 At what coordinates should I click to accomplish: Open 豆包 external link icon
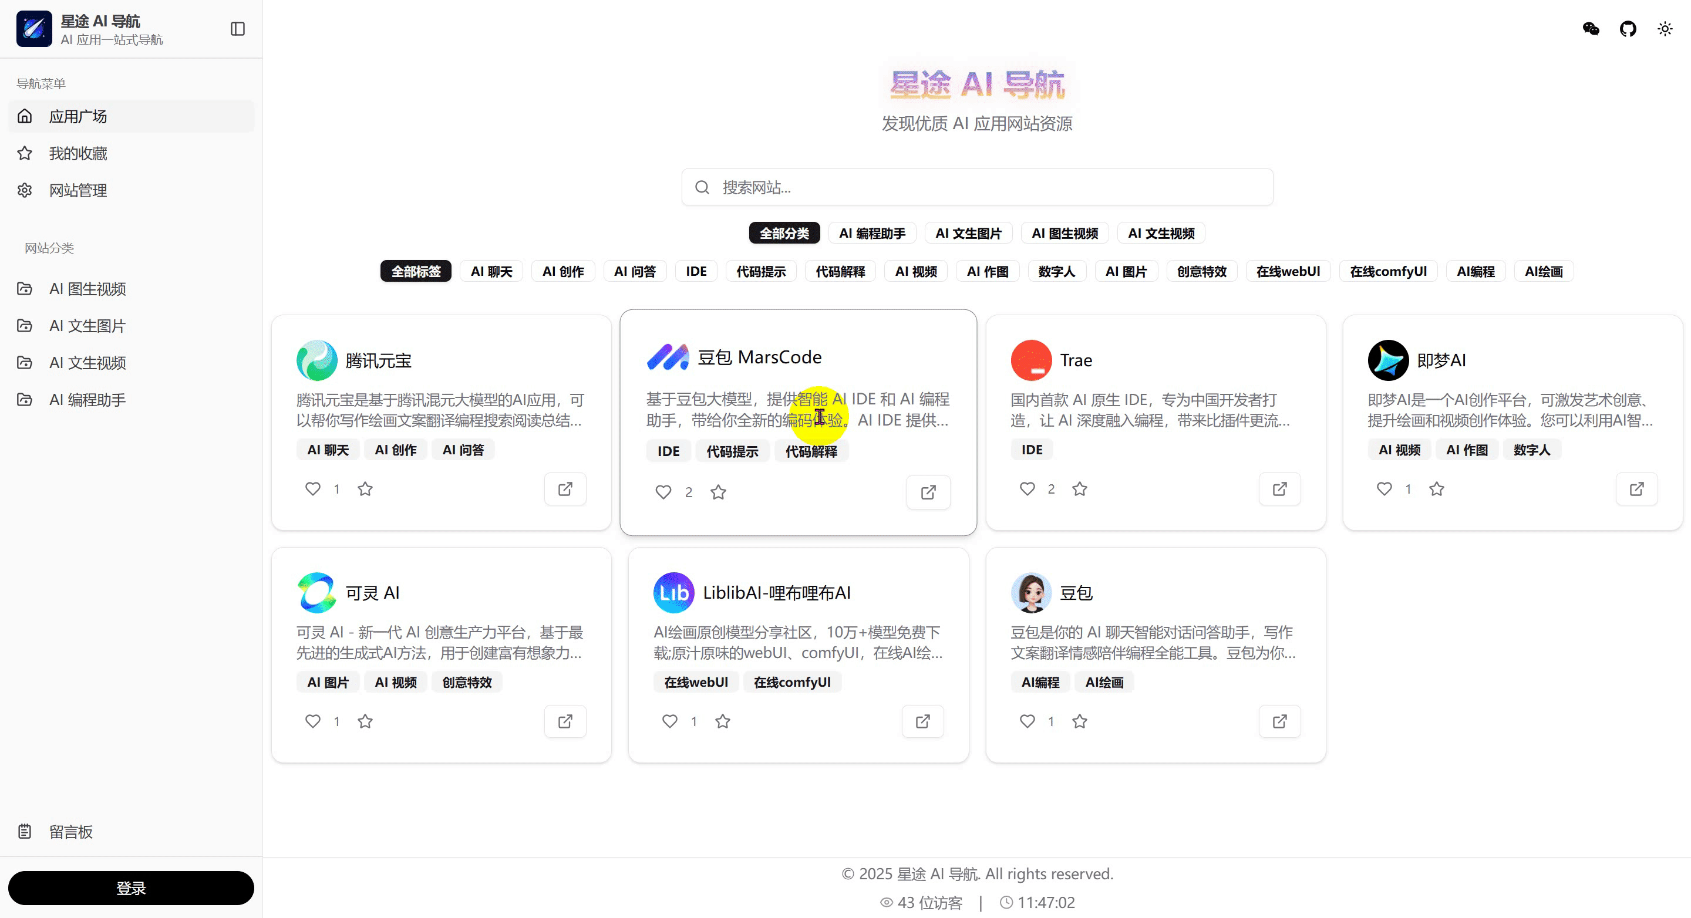[1280, 721]
